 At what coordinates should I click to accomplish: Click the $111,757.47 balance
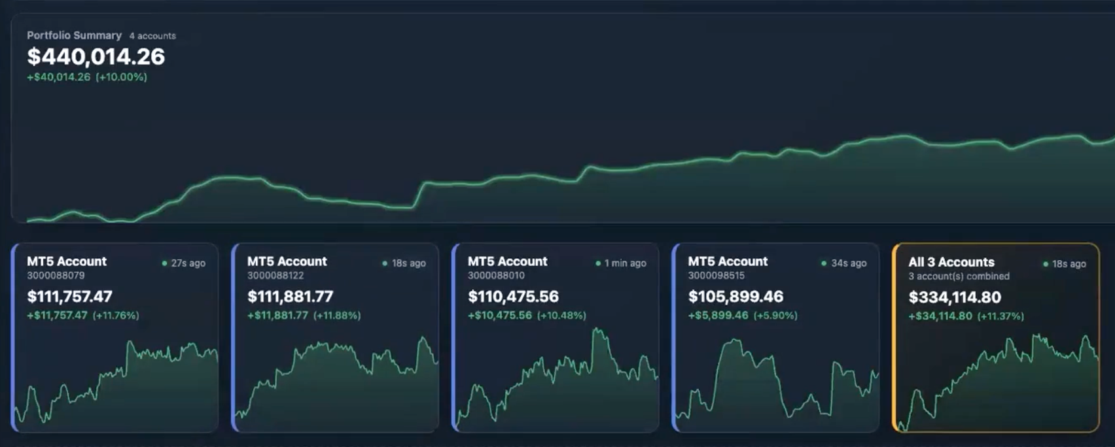point(69,297)
